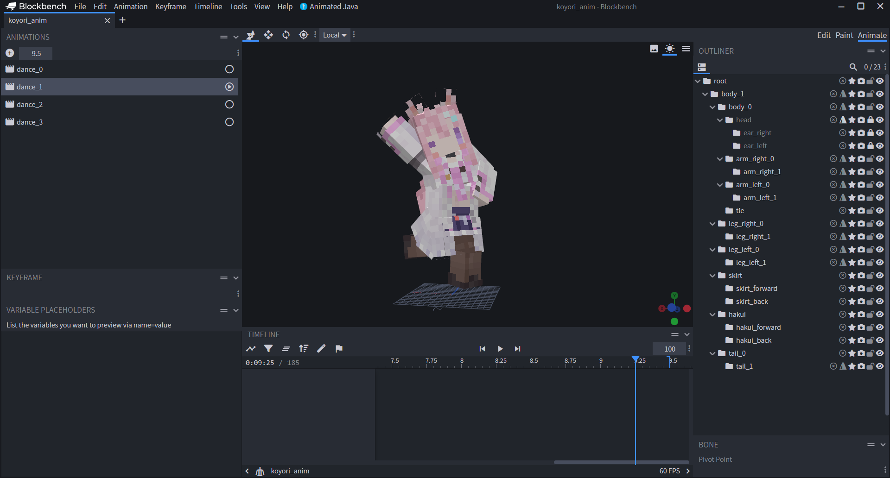Jump to the animation start with skip-back button

coord(482,349)
